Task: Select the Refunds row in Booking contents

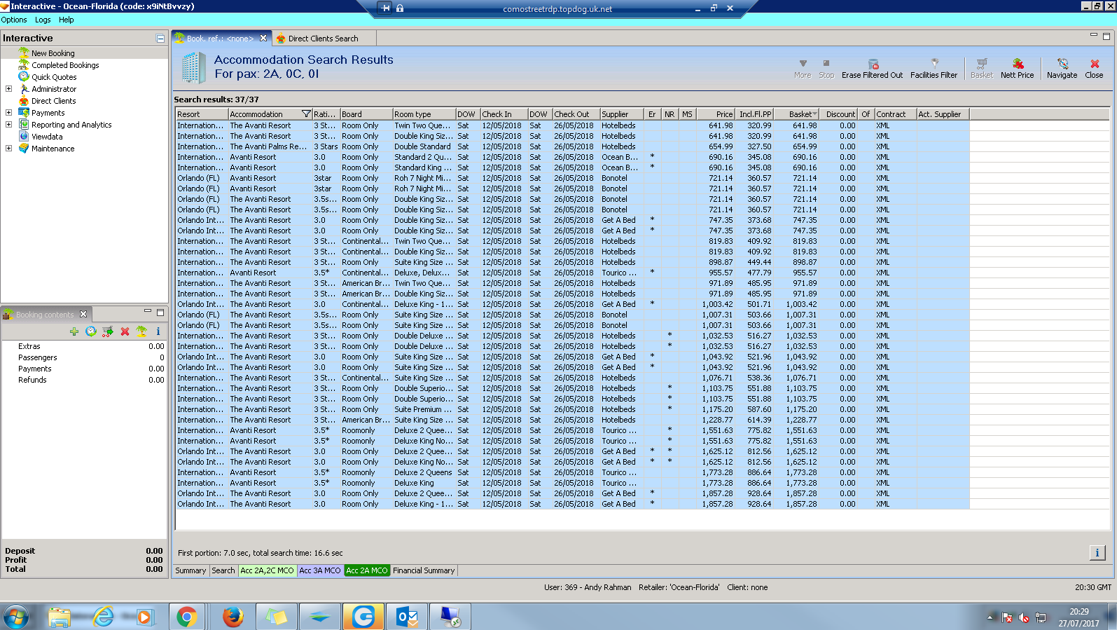Action: (84, 380)
